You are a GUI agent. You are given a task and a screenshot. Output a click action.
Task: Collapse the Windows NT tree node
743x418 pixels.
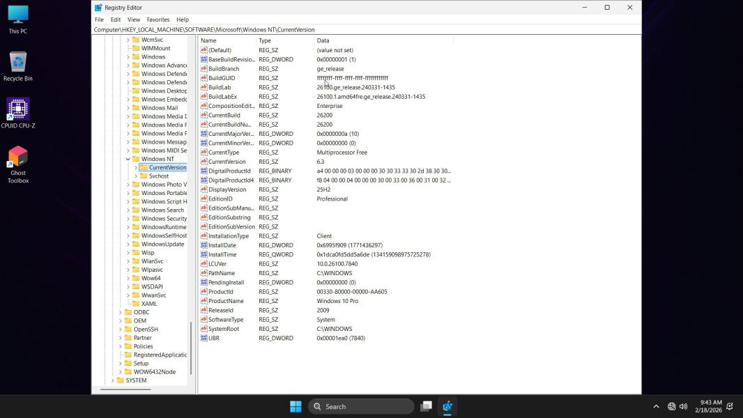click(x=128, y=159)
